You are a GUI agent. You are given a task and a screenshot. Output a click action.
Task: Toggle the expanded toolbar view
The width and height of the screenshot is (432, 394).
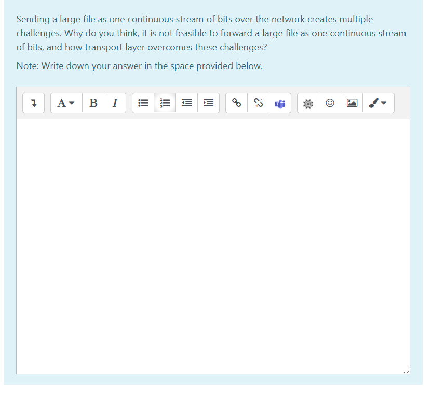click(x=33, y=103)
